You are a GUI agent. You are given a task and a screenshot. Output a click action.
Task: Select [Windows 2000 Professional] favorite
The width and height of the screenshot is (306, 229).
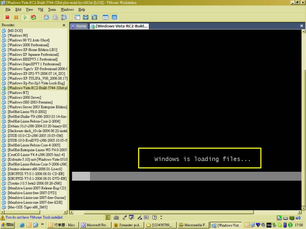tap(28, 45)
